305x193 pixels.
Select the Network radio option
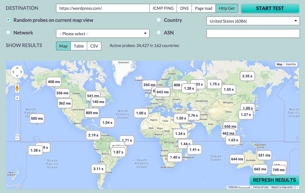coord(8,33)
